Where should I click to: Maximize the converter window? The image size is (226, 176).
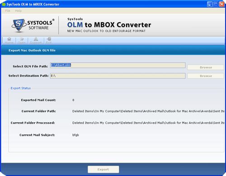pyautogui.click(x=216, y=4)
